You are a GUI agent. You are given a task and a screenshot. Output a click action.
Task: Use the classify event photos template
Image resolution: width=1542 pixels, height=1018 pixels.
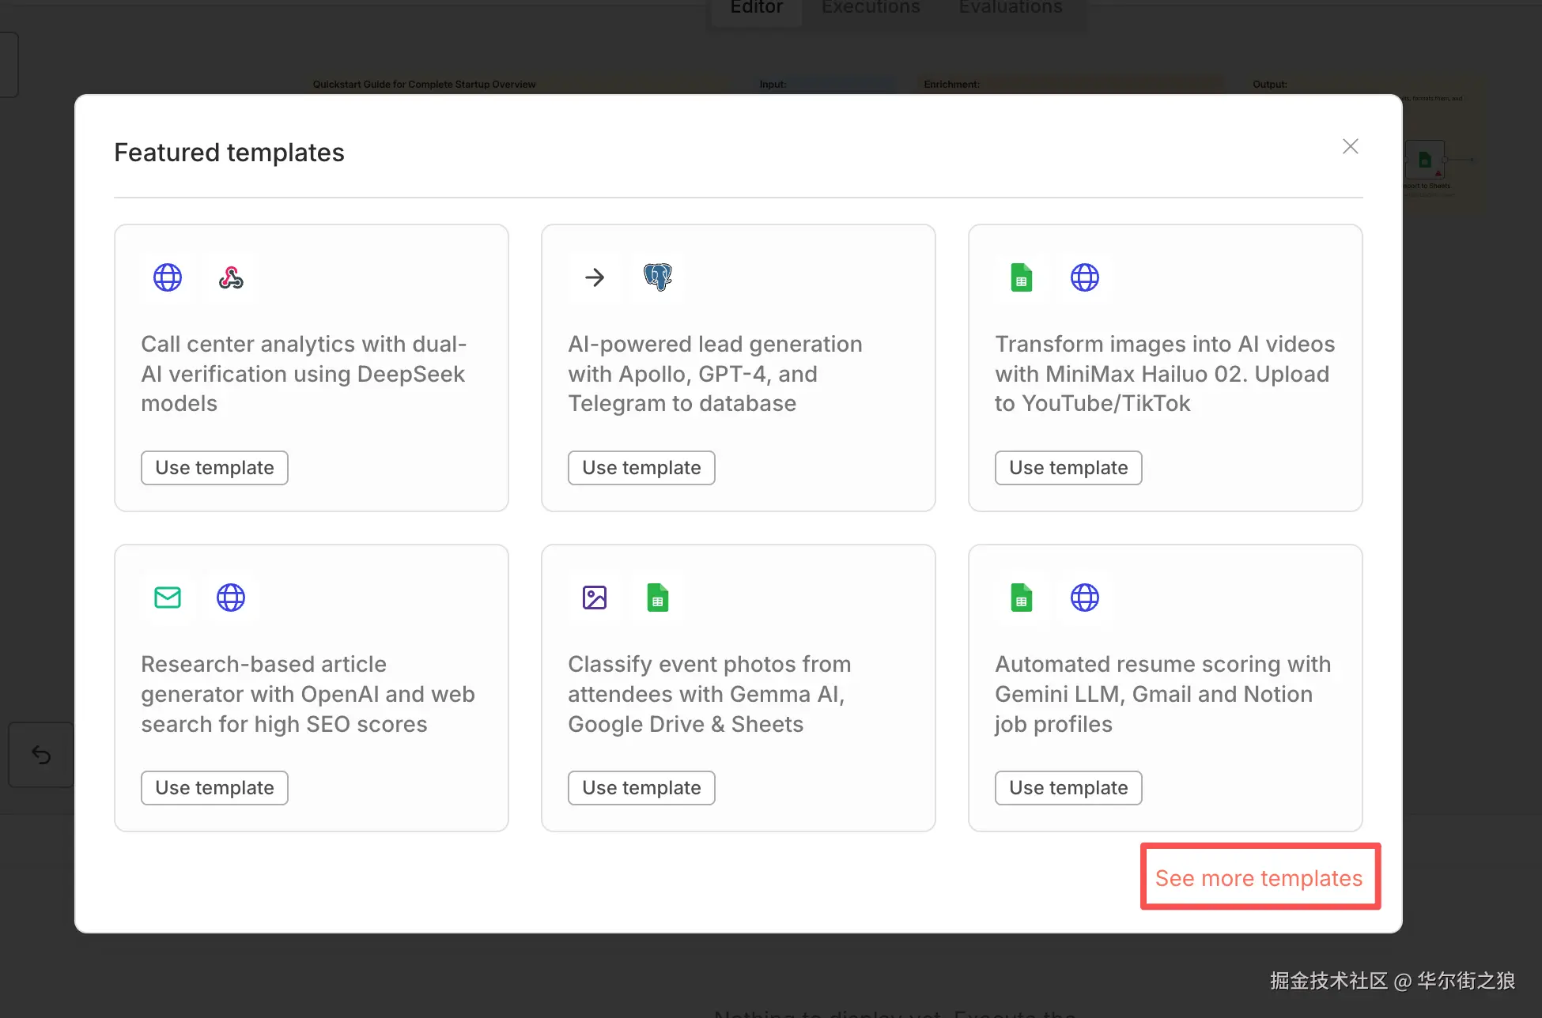pos(641,788)
